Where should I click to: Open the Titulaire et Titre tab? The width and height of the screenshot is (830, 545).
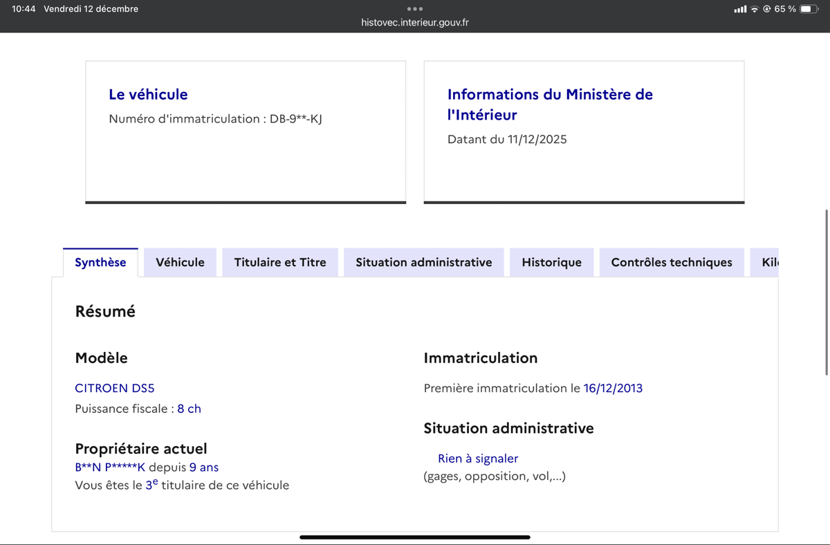(x=280, y=262)
